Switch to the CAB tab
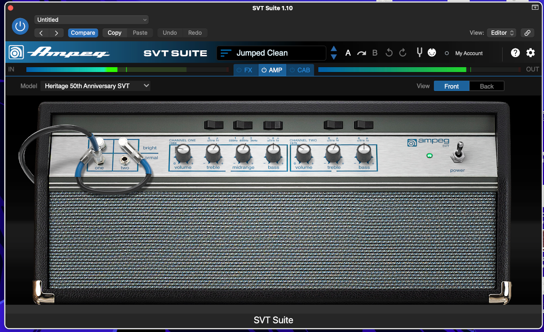Screen dimensions: 544x332 (x=300, y=70)
